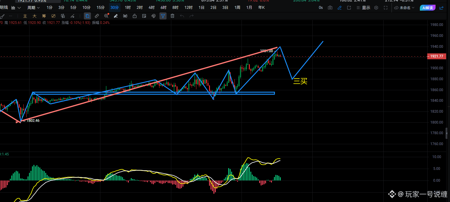Viewport: 450px width, 202px height.
Task: Toggle the highlighted bookmark tool
Action: pyautogui.click(x=87, y=16)
